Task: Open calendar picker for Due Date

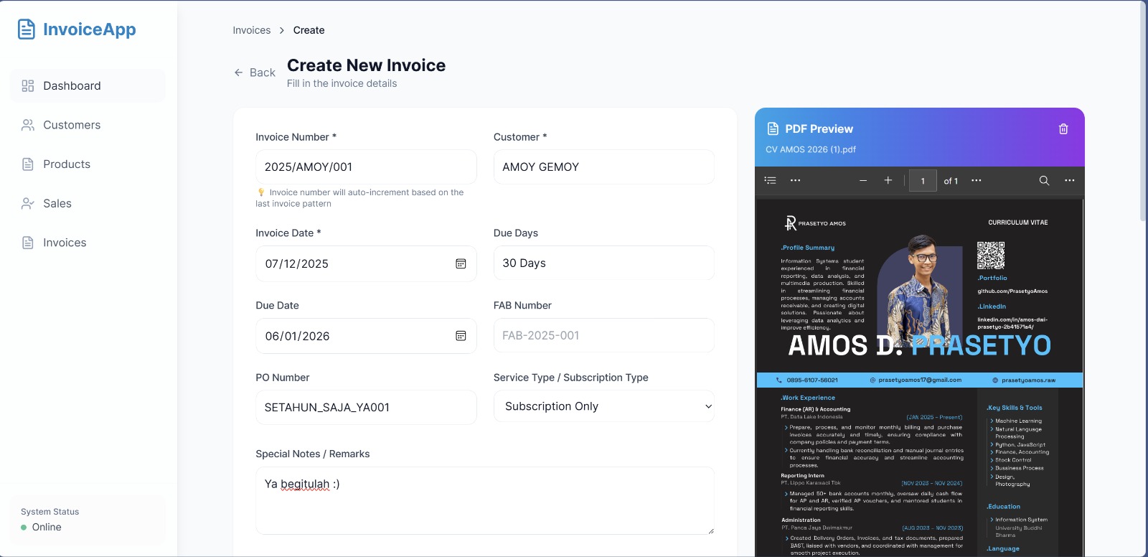Action: pyautogui.click(x=461, y=336)
